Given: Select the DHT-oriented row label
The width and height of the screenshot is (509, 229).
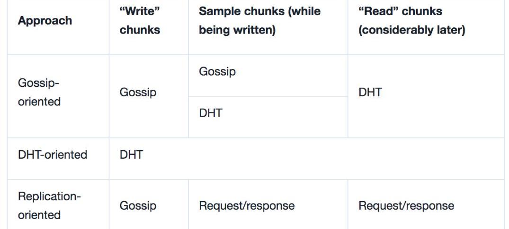Looking at the screenshot, I should point(53,155).
